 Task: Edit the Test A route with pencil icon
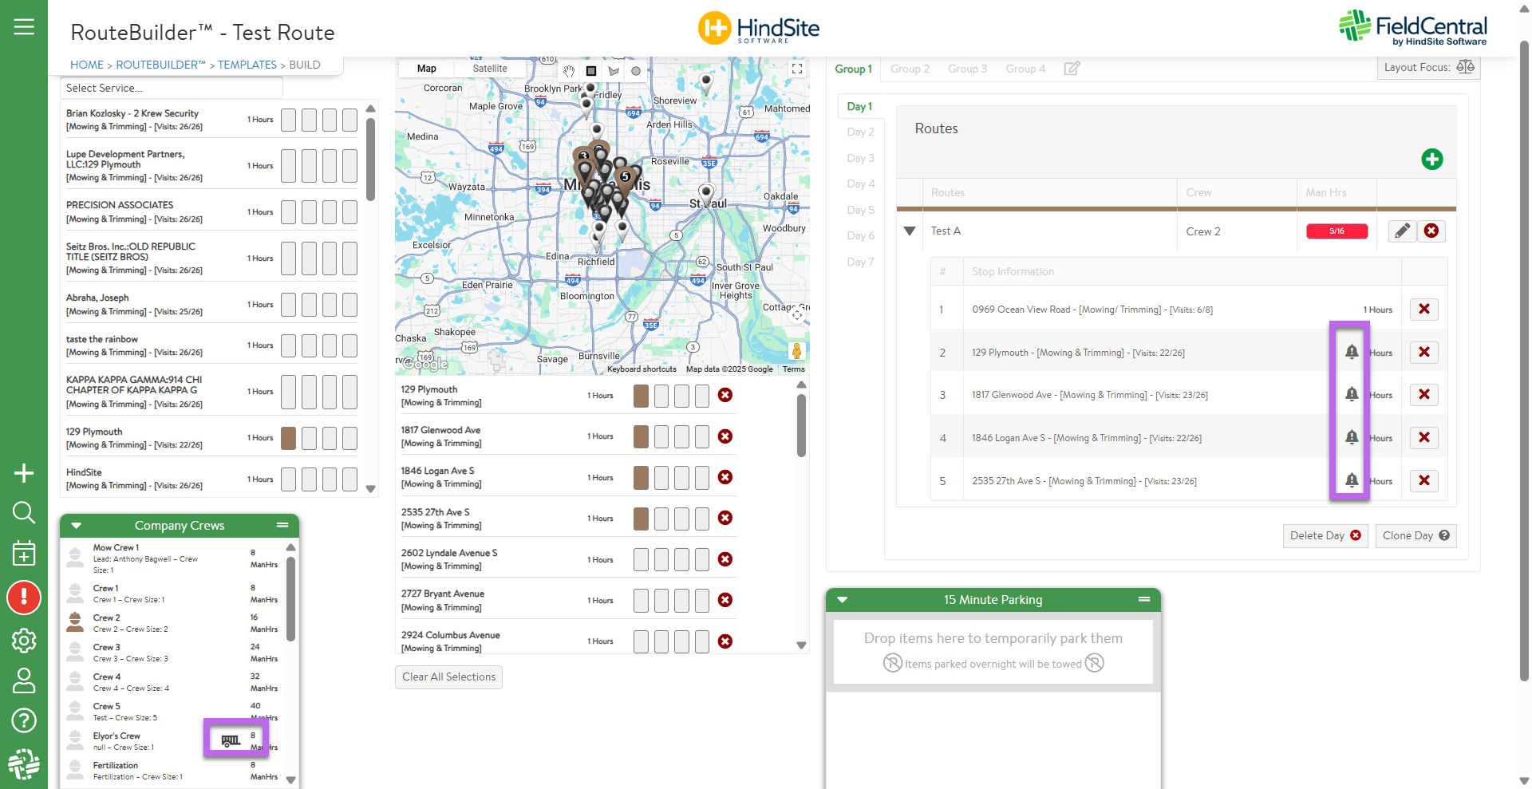point(1402,231)
